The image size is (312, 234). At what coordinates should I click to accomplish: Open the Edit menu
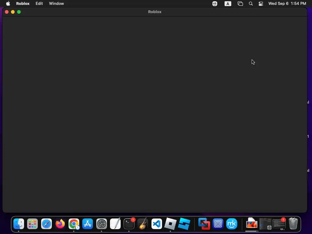[x=39, y=4]
